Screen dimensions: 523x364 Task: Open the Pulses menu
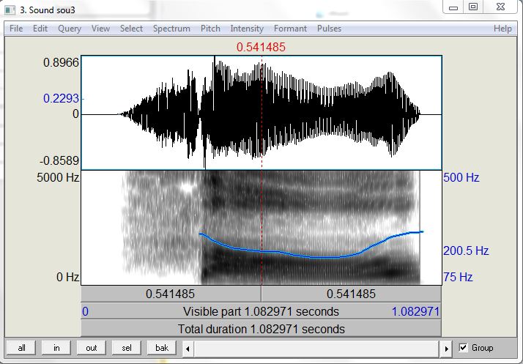329,29
